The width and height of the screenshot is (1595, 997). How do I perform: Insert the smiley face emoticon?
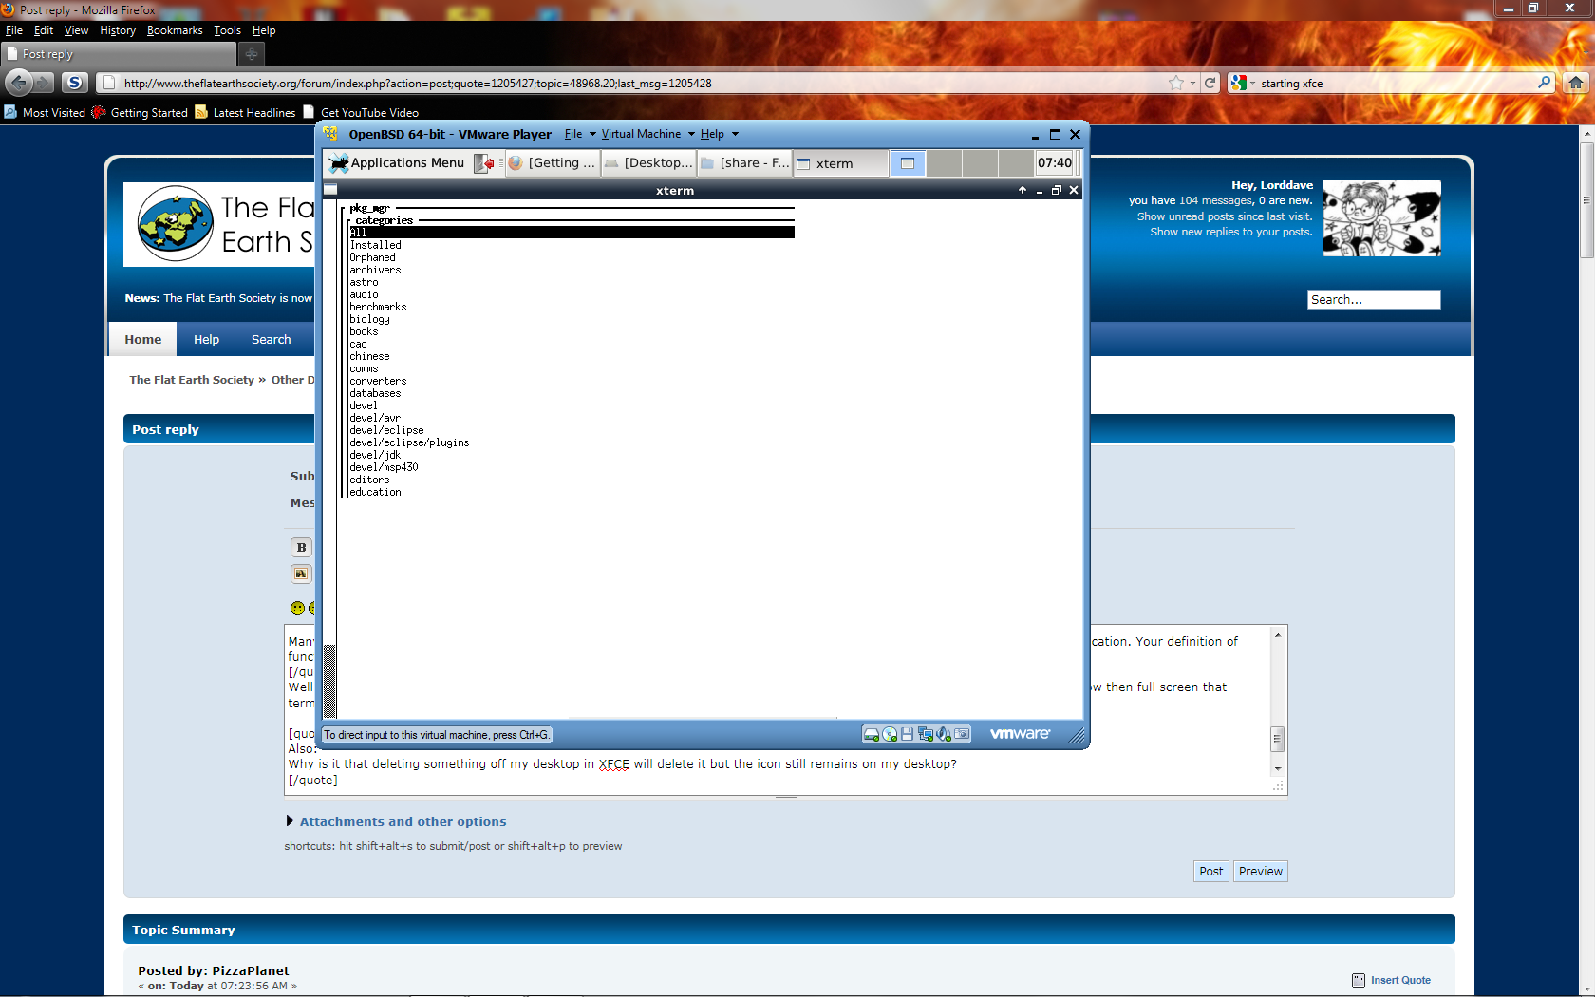[297, 608]
